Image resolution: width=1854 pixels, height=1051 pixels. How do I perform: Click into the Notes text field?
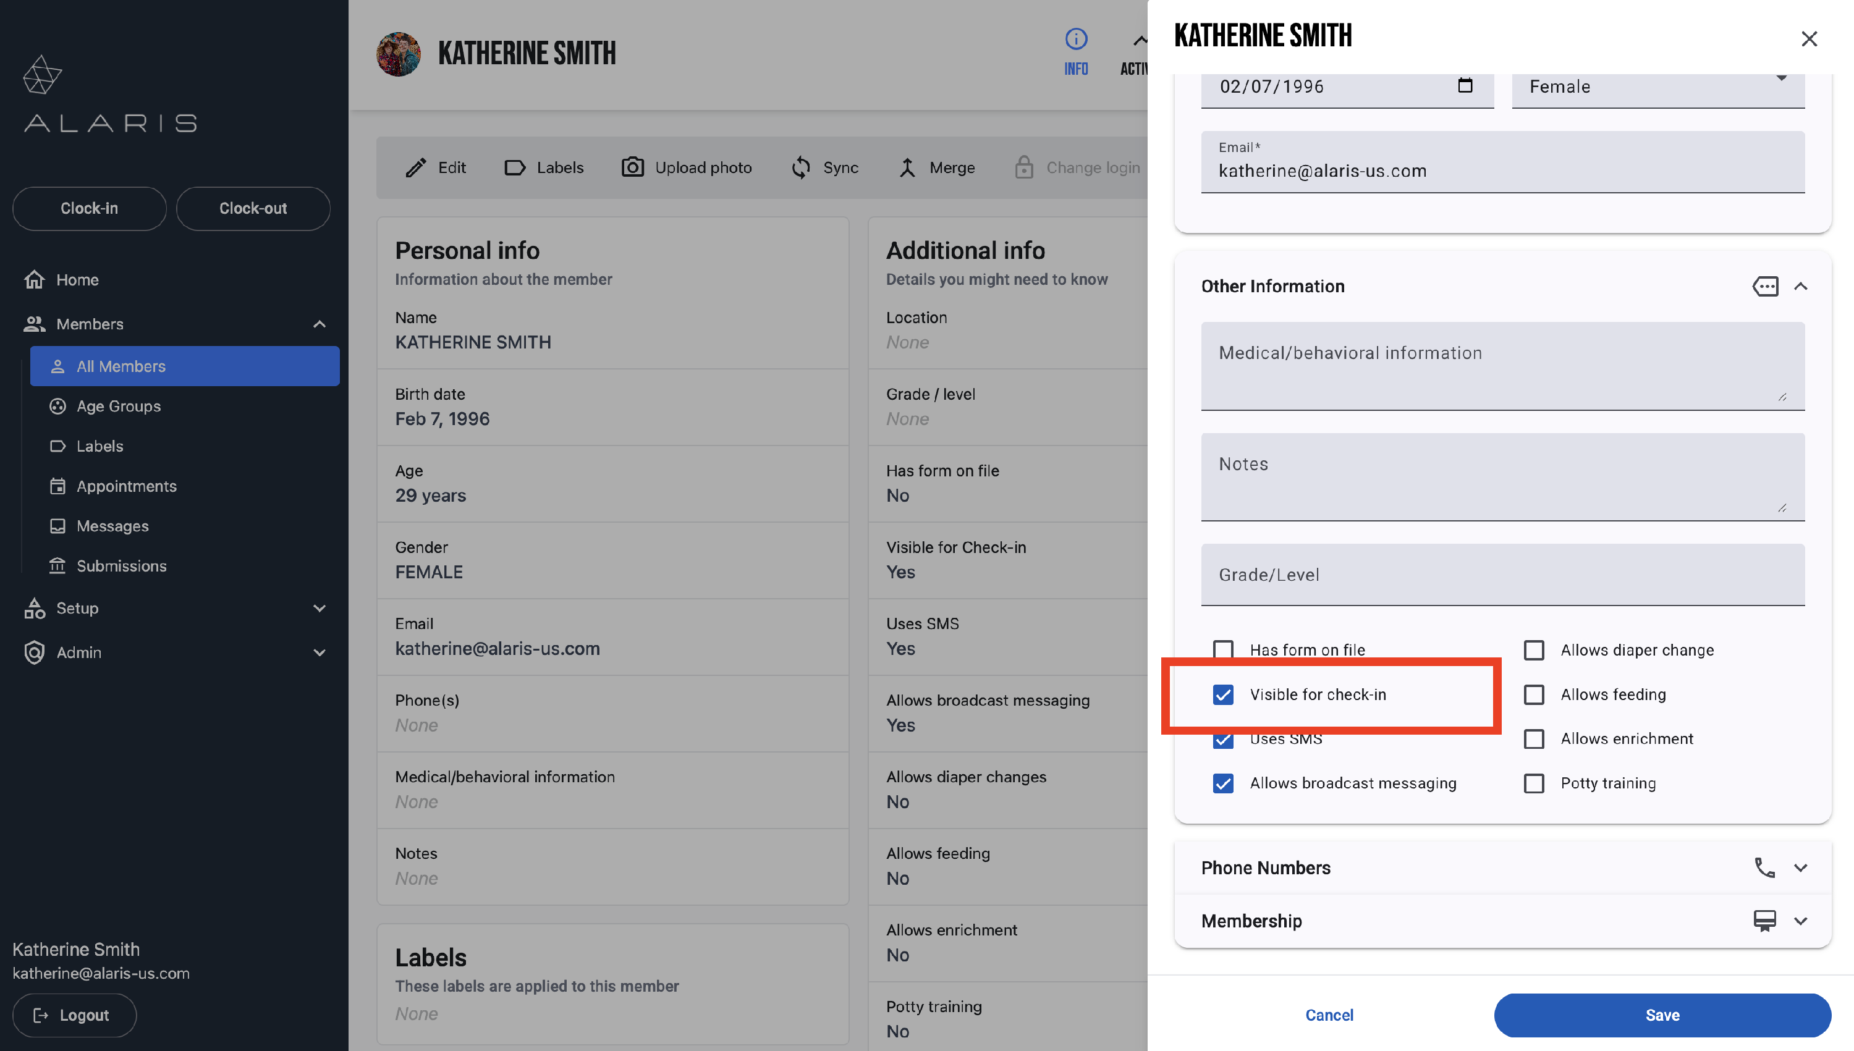point(1502,476)
